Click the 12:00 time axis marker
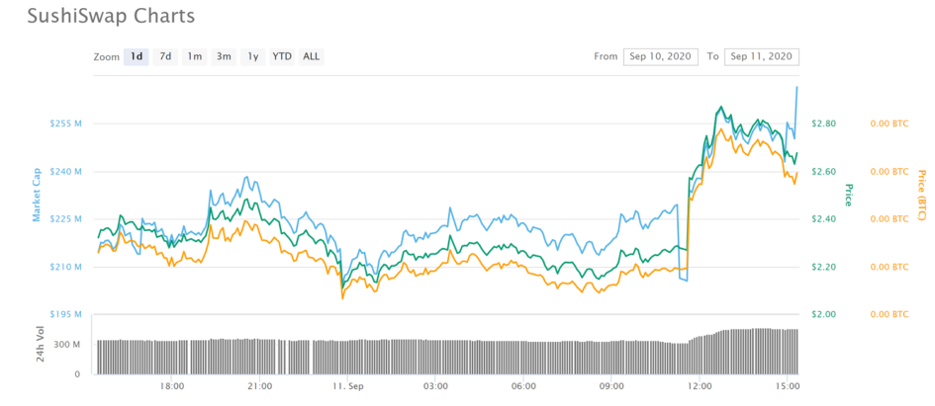 click(700, 386)
